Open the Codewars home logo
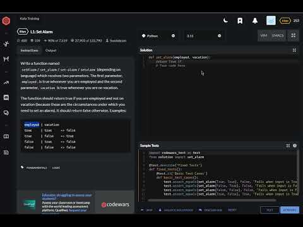The width and height of the screenshot is (303, 227). 6,21
